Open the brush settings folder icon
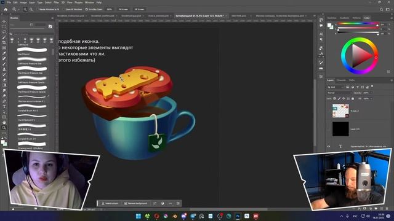 [x=50, y=26]
